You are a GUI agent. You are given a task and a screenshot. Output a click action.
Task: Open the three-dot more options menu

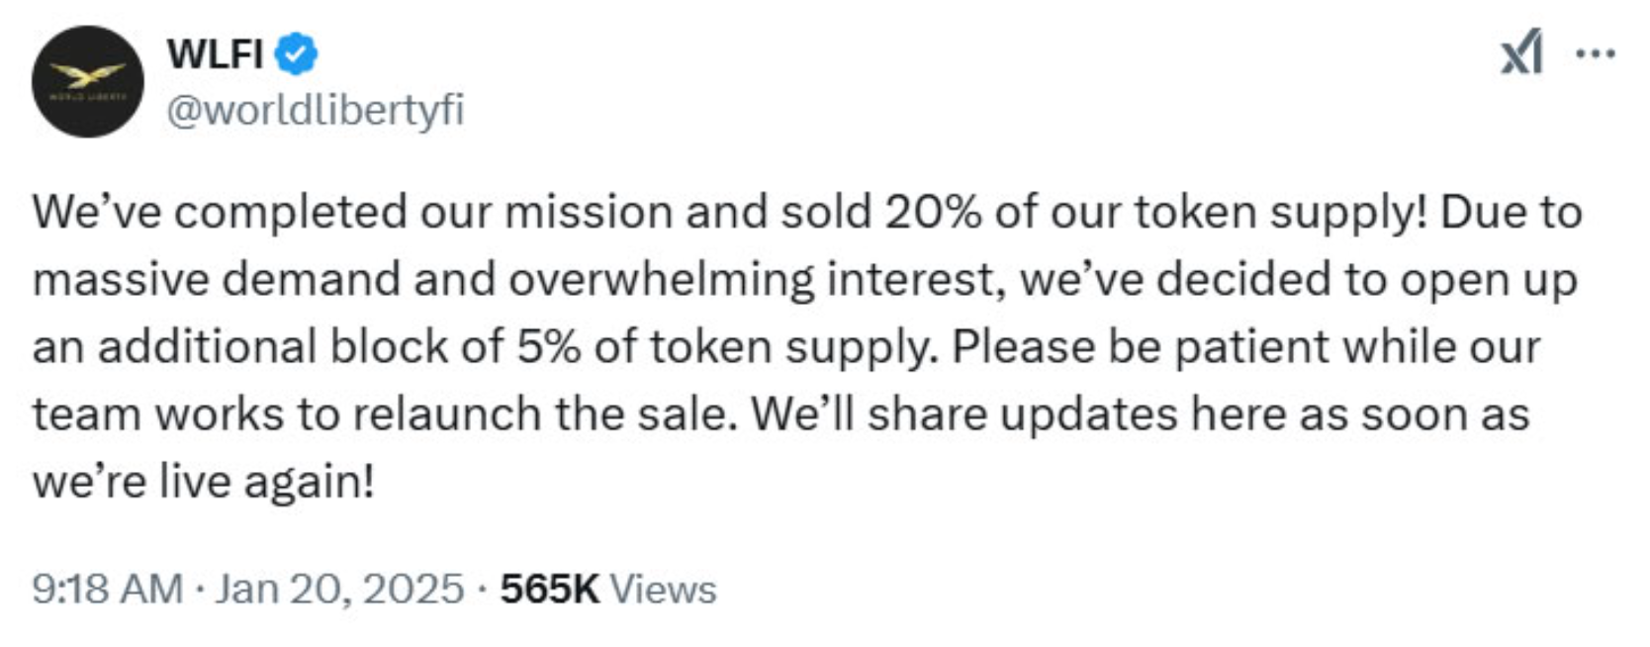1596,53
